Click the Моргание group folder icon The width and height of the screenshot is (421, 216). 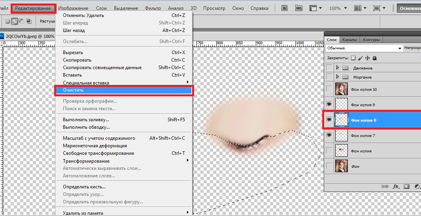(x=345, y=77)
